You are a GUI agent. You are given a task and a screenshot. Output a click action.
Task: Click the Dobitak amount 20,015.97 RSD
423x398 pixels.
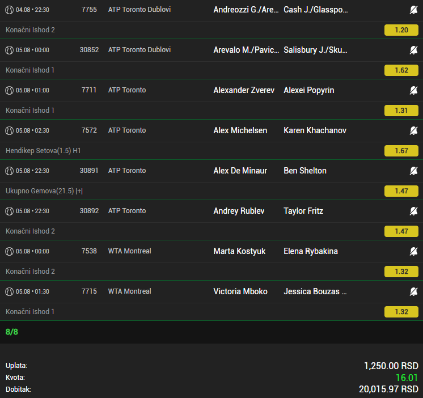tap(388, 389)
